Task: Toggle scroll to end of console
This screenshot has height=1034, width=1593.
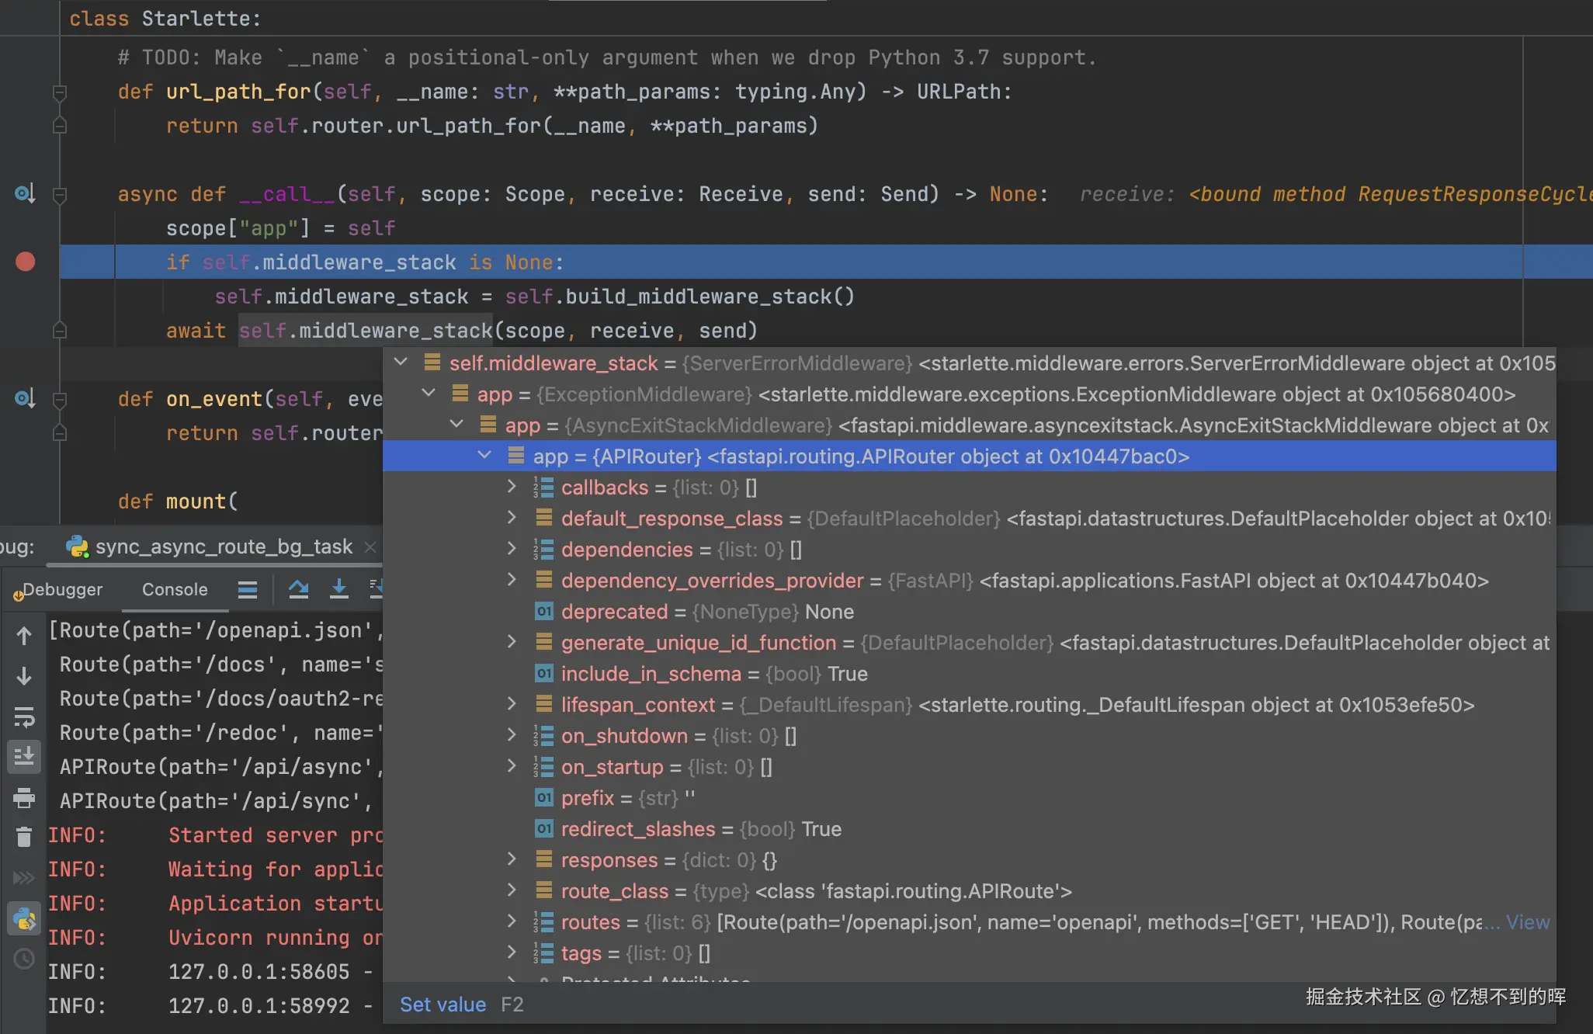Action: (24, 755)
